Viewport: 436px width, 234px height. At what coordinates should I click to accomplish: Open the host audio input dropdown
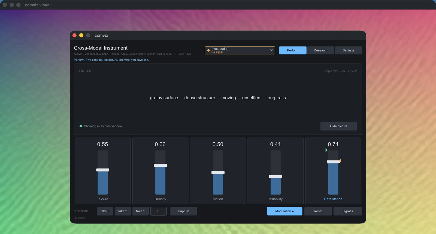[240, 50]
